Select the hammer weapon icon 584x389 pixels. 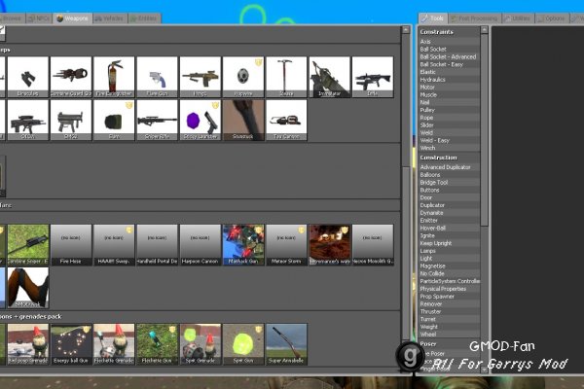click(x=286, y=77)
